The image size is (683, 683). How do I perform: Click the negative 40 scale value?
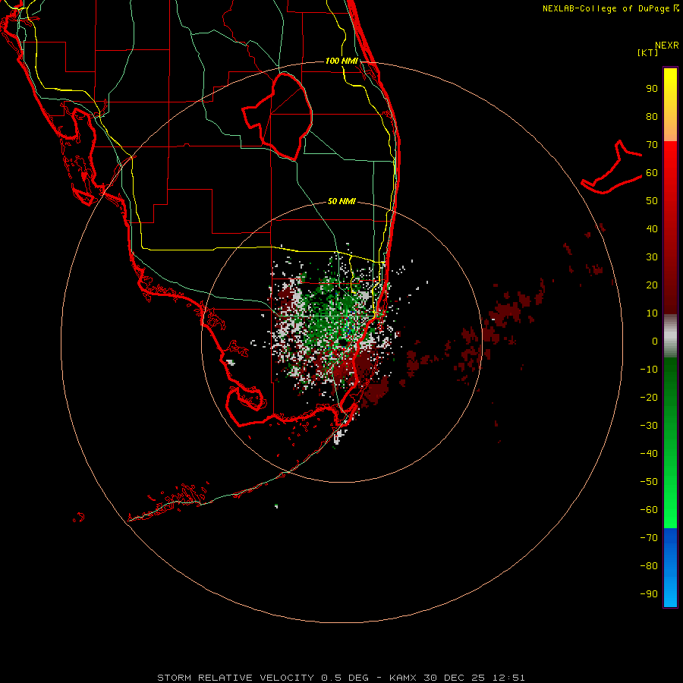649,454
